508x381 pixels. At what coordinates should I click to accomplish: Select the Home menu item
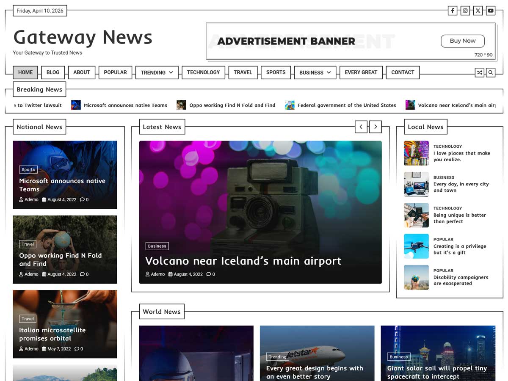[25, 72]
